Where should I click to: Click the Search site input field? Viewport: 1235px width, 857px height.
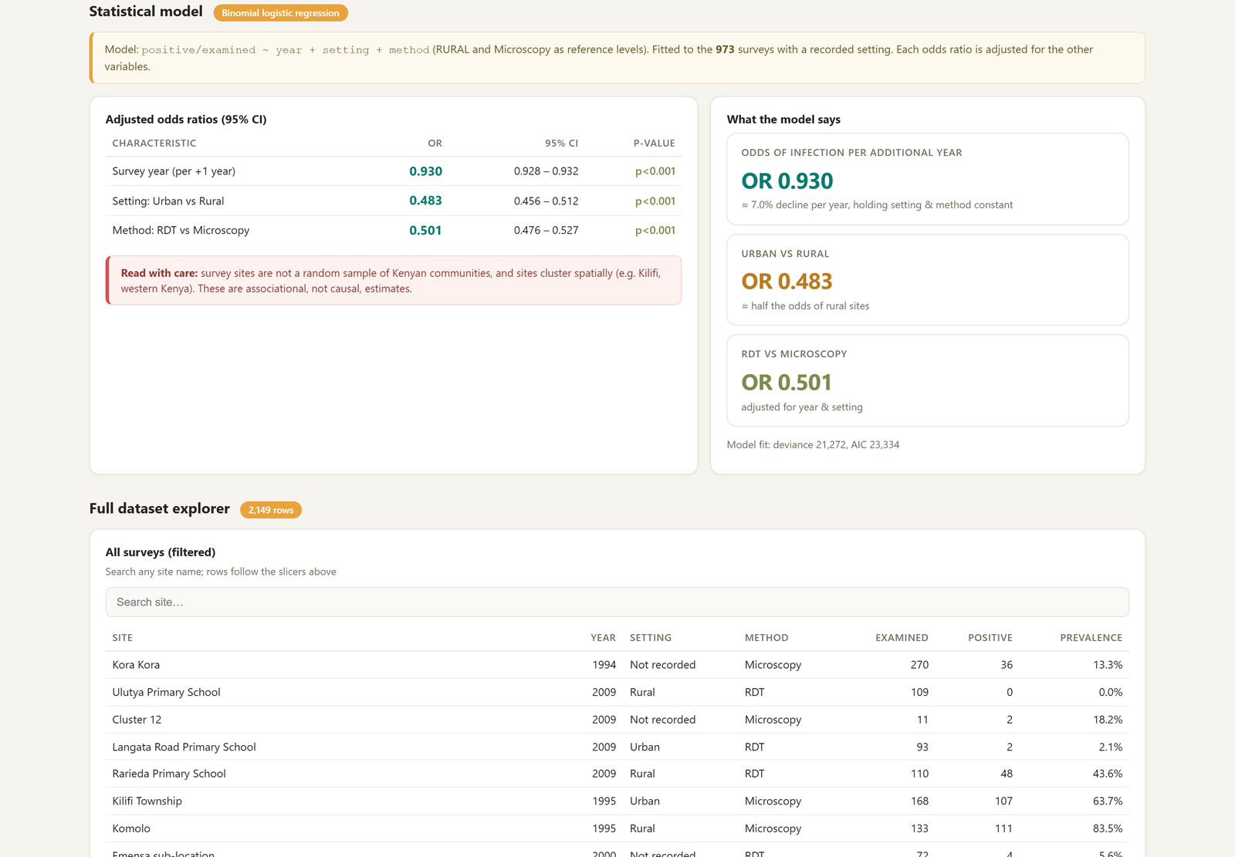(617, 602)
